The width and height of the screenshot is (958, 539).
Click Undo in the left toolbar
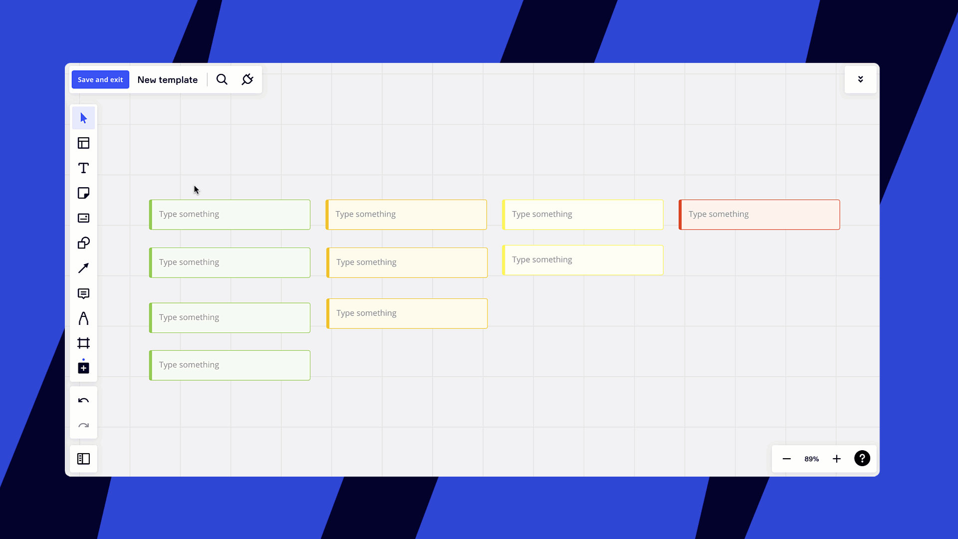(83, 401)
